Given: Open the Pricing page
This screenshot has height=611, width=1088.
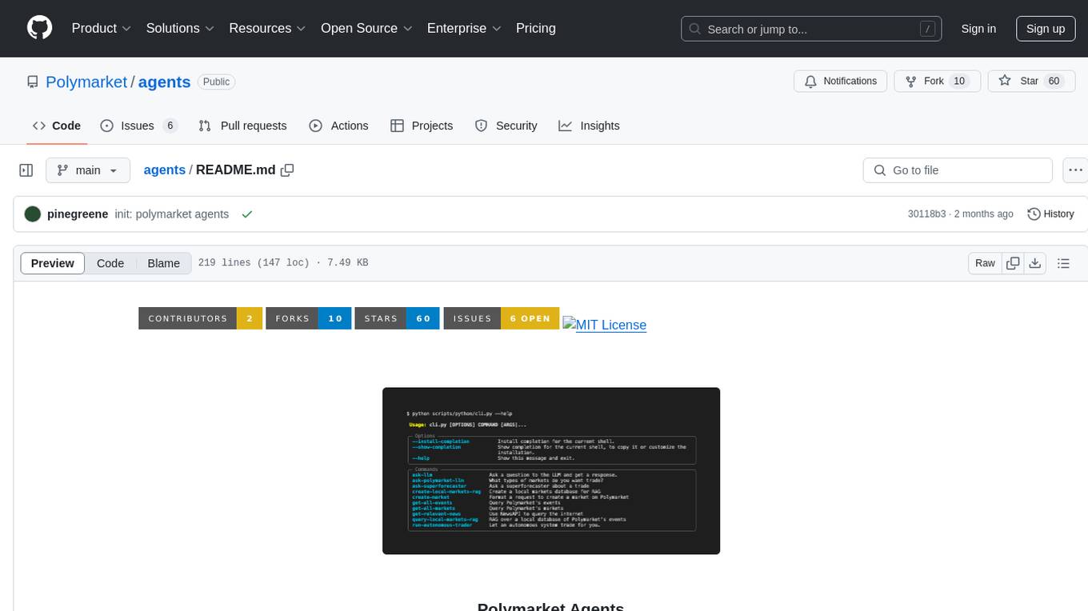Looking at the screenshot, I should tap(536, 28).
